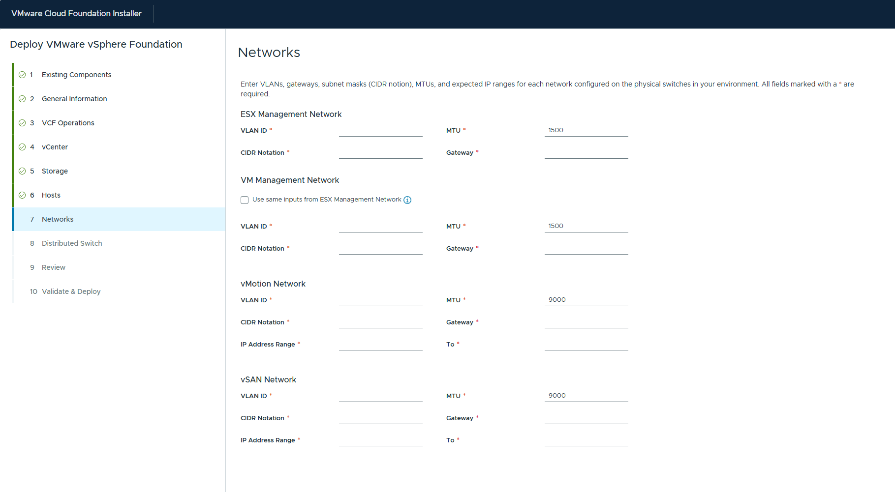Focus the ESX Management Network VLAN ID field

[x=380, y=130]
